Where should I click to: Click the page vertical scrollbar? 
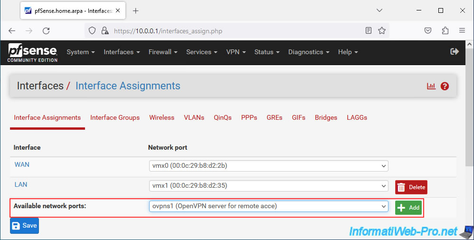[x=469, y=107]
